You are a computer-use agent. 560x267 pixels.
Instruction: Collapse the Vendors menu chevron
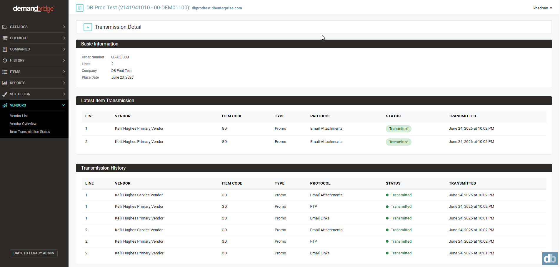click(x=63, y=105)
